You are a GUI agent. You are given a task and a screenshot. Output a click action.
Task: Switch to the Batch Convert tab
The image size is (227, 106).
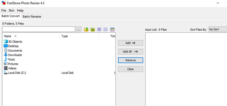point(11,16)
